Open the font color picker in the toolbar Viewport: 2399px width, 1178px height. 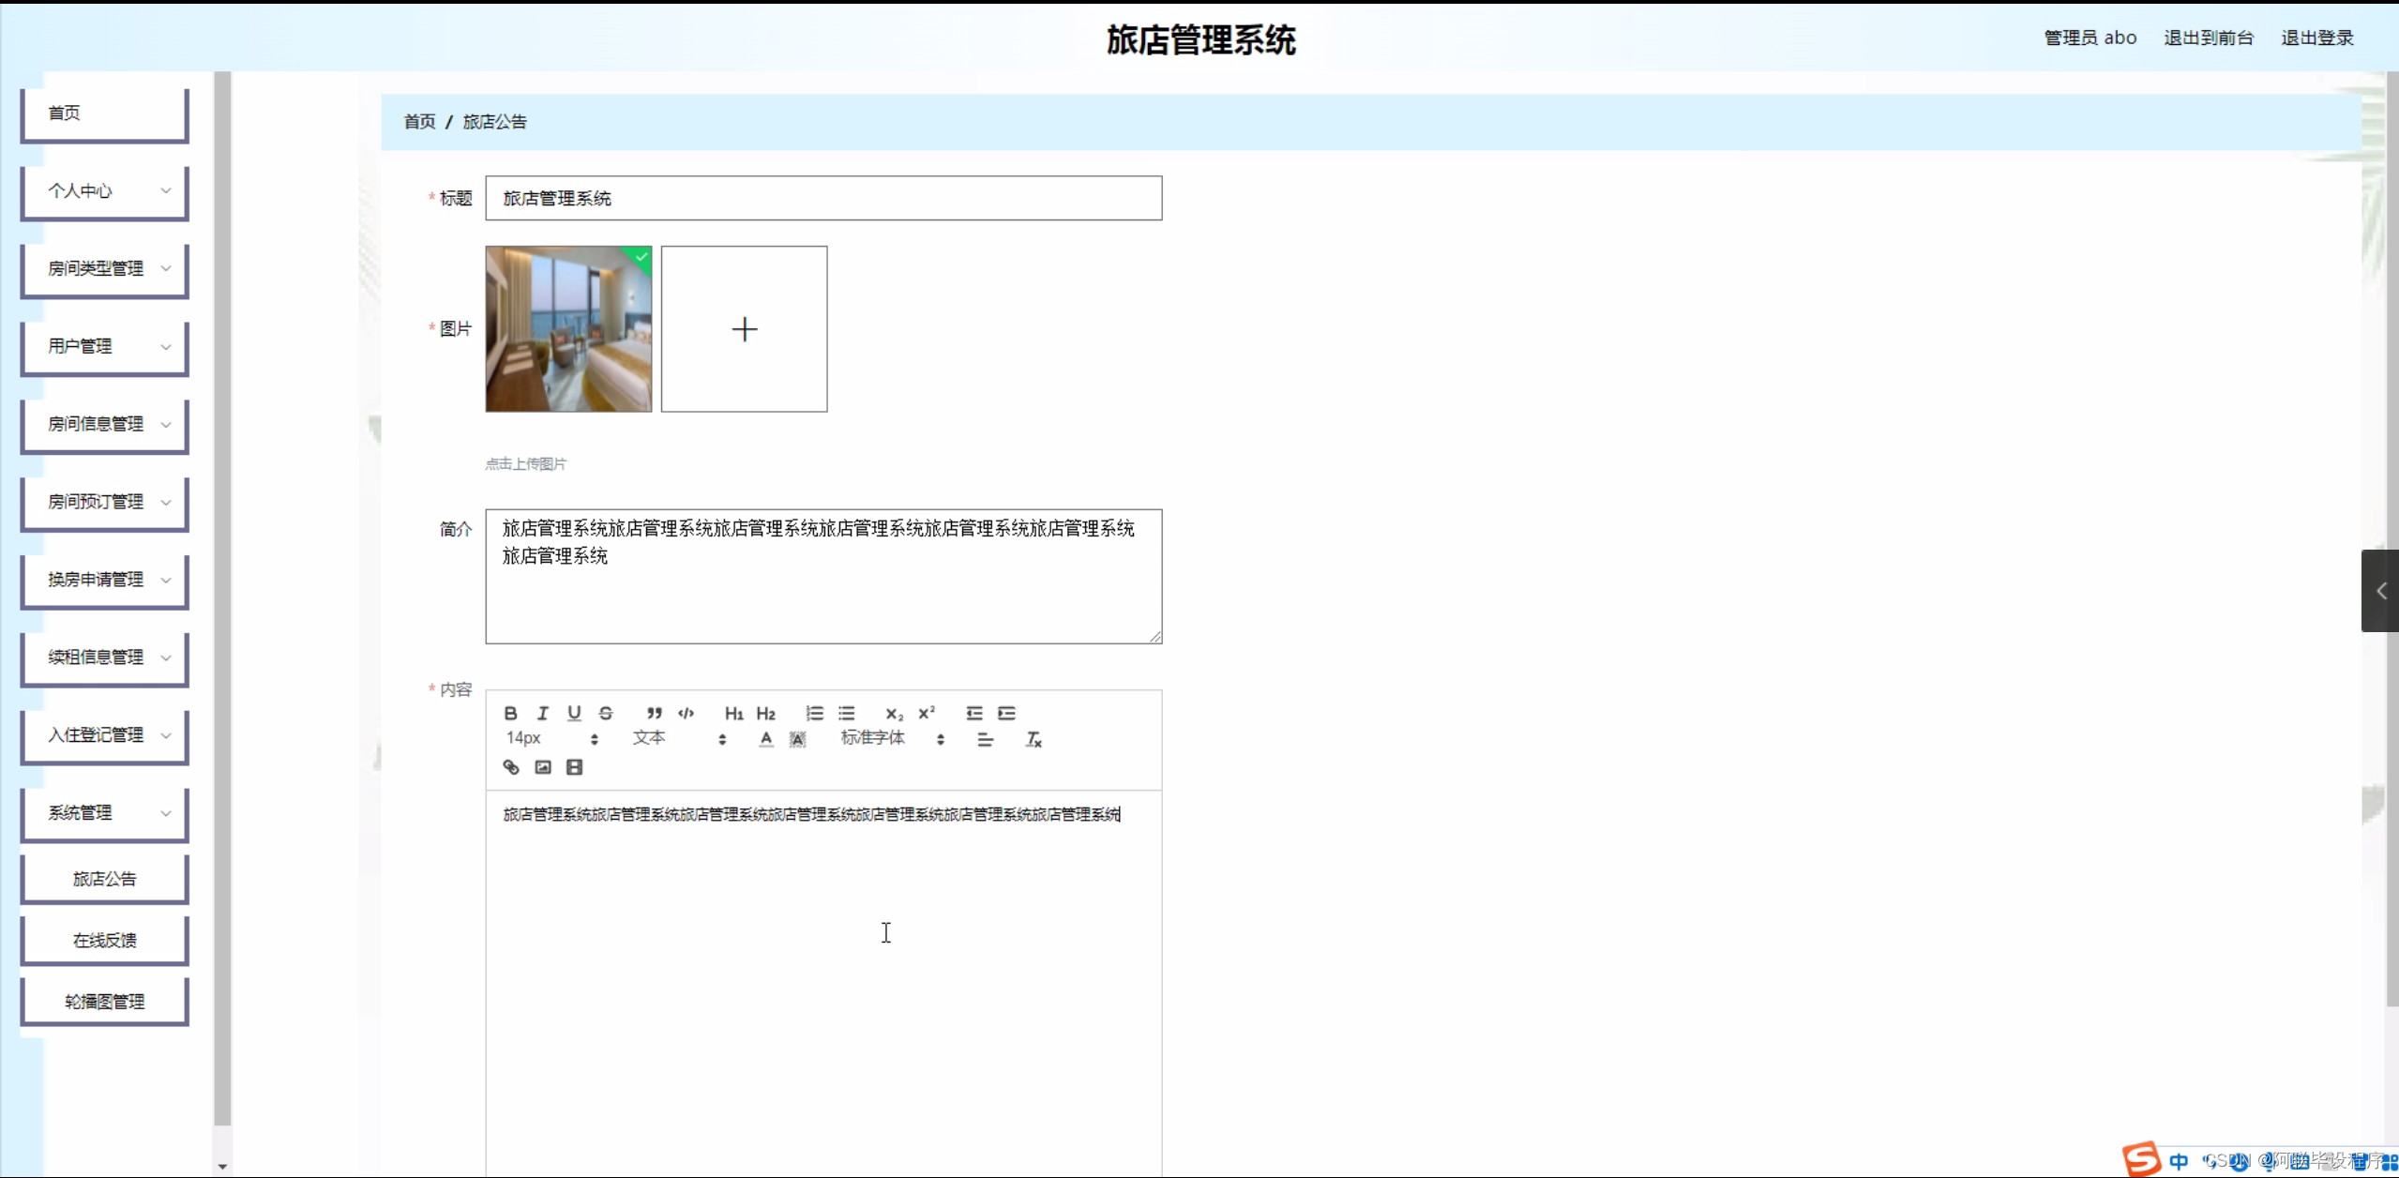point(764,738)
